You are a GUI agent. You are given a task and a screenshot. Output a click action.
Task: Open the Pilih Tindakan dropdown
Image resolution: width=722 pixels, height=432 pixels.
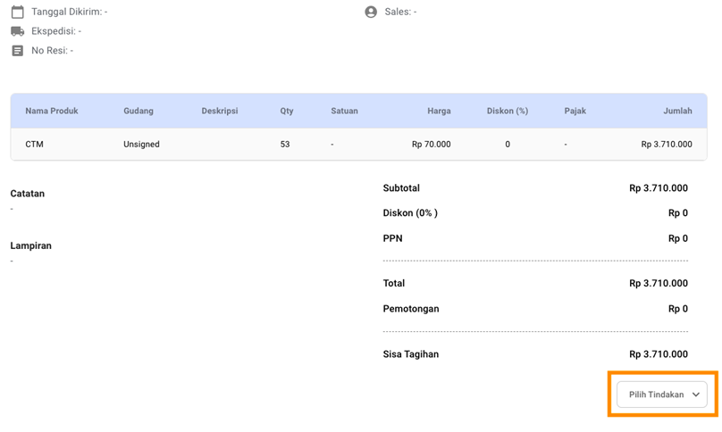[x=661, y=395]
